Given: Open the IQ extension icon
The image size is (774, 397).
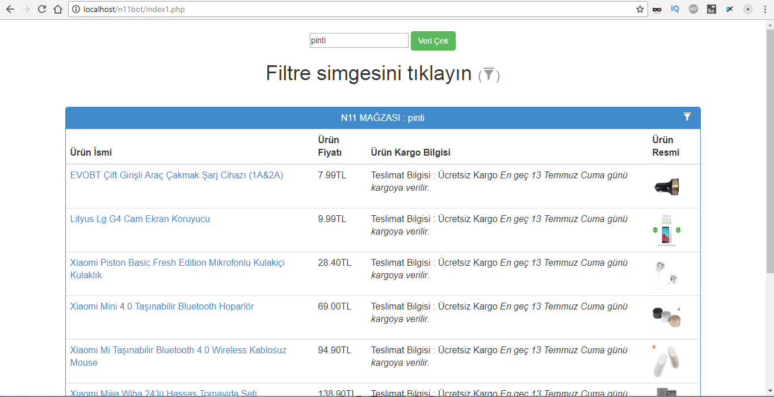Looking at the screenshot, I should click(675, 9).
